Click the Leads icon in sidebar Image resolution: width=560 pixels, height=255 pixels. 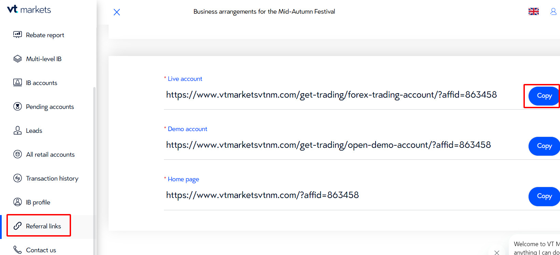17,130
